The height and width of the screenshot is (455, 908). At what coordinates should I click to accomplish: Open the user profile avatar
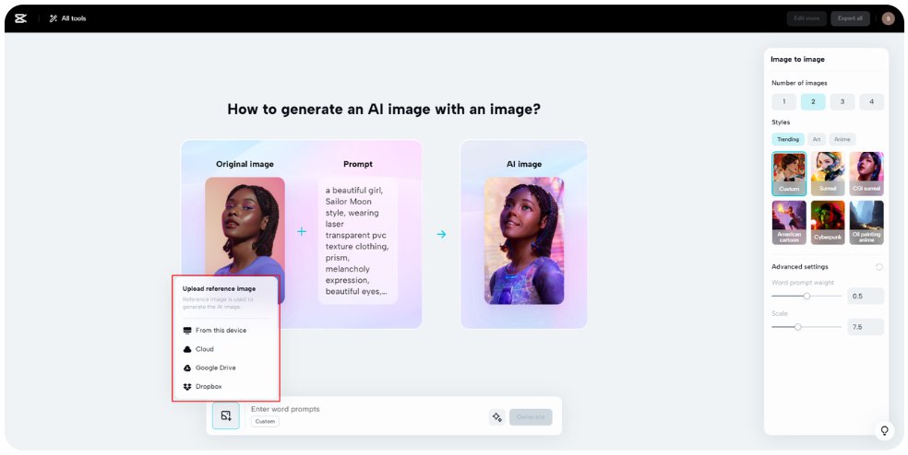click(888, 18)
